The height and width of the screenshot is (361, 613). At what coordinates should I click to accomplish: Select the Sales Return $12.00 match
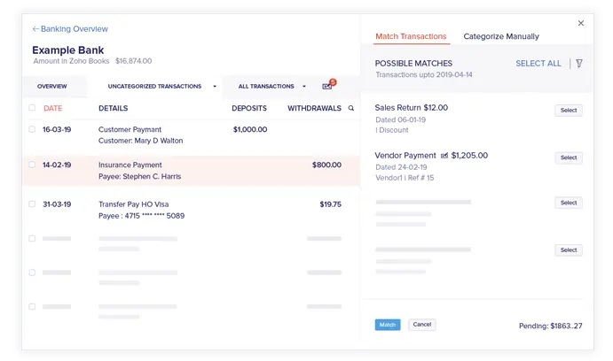pos(569,111)
